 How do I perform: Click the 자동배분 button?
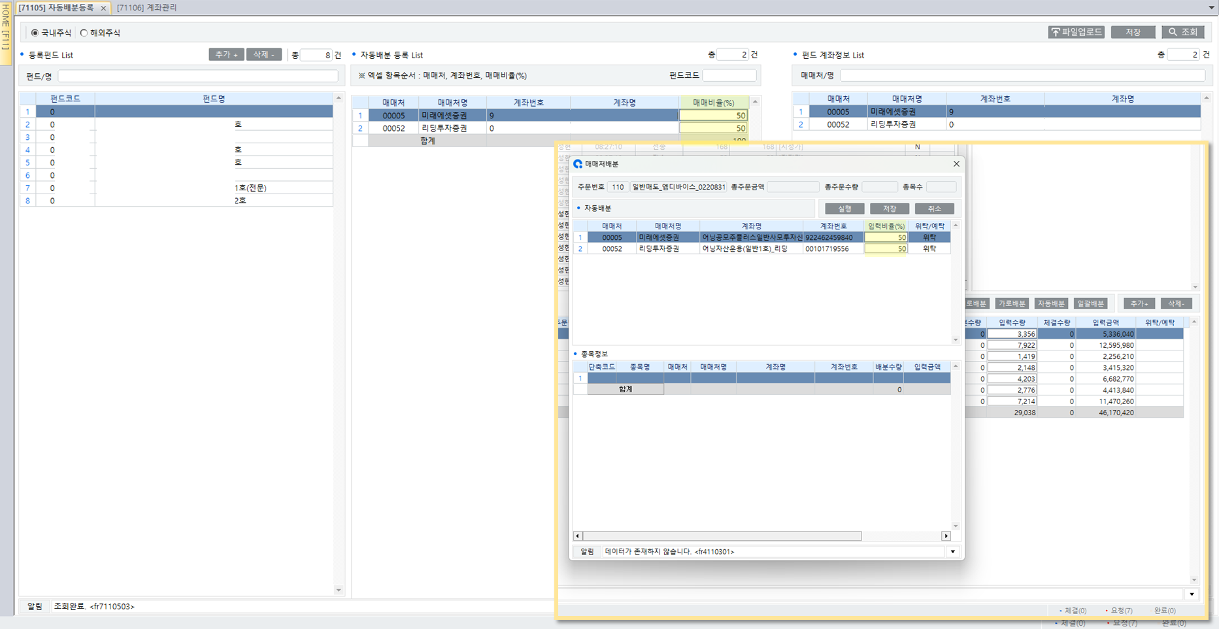point(1050,304)
